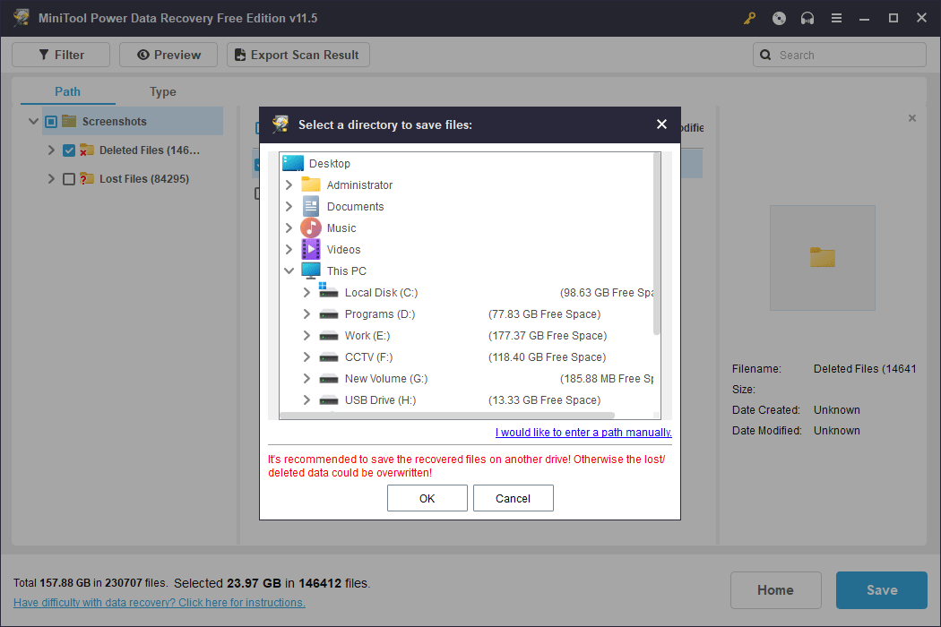Expand USB Drive (H:) drive

306,400
